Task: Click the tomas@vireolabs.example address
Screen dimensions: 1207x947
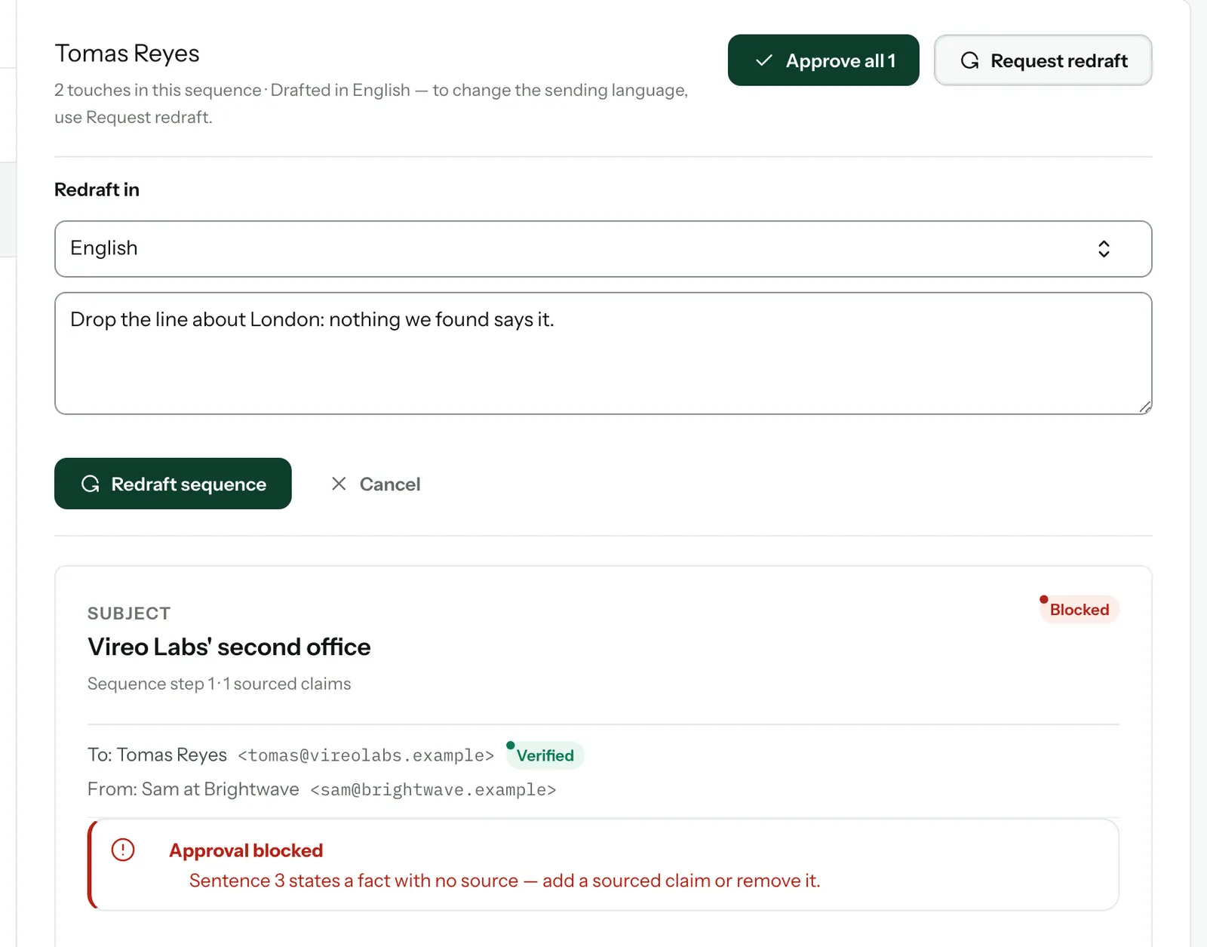Action: 366,755
